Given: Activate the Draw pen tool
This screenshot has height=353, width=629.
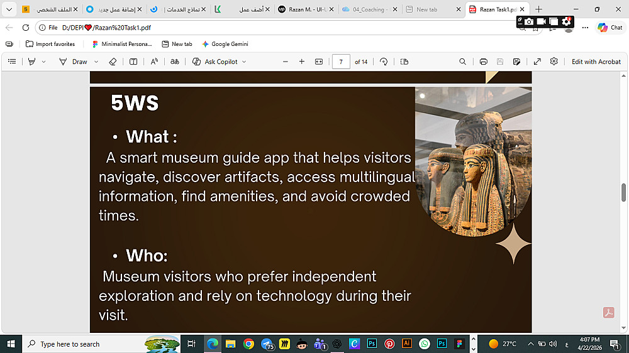Looking at the screenshot, I should tap(74, 62).
